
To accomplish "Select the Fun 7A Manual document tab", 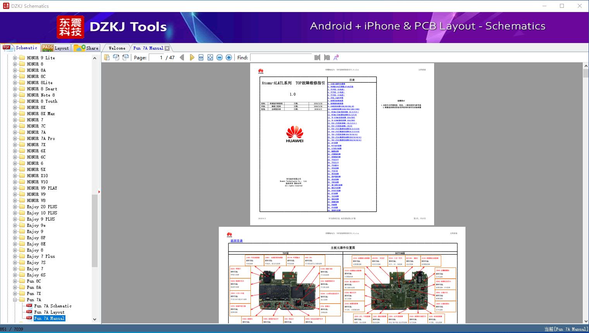I will pyautogui.click(x=148, y=48).
